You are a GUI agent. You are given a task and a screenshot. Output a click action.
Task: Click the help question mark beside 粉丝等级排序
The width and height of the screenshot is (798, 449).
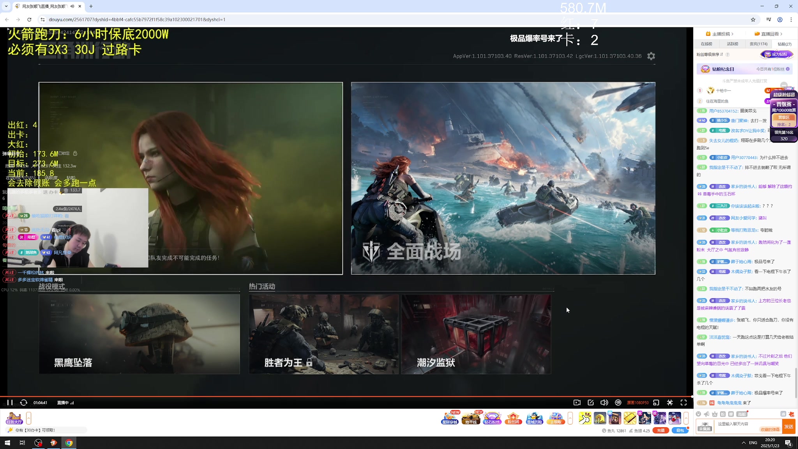pos(727,55)
